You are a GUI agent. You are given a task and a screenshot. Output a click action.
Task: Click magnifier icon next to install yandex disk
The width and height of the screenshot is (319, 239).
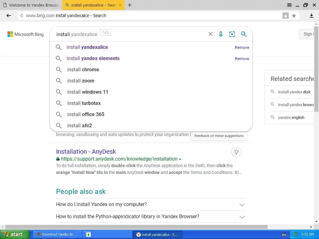(x=272, y=92)
